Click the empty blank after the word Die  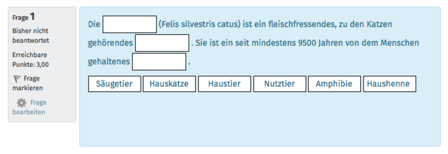(130, 24)
